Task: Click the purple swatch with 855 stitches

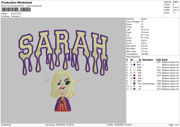Action: pyautogui.click(x=135, y=78)
